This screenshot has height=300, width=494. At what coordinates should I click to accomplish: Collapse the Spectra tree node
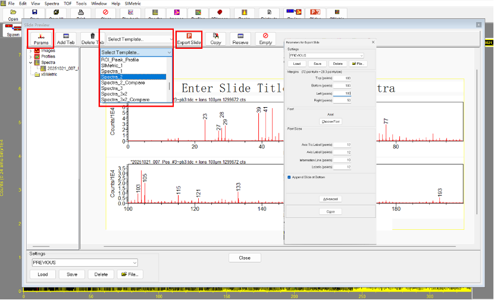click(x=30, y=62)
